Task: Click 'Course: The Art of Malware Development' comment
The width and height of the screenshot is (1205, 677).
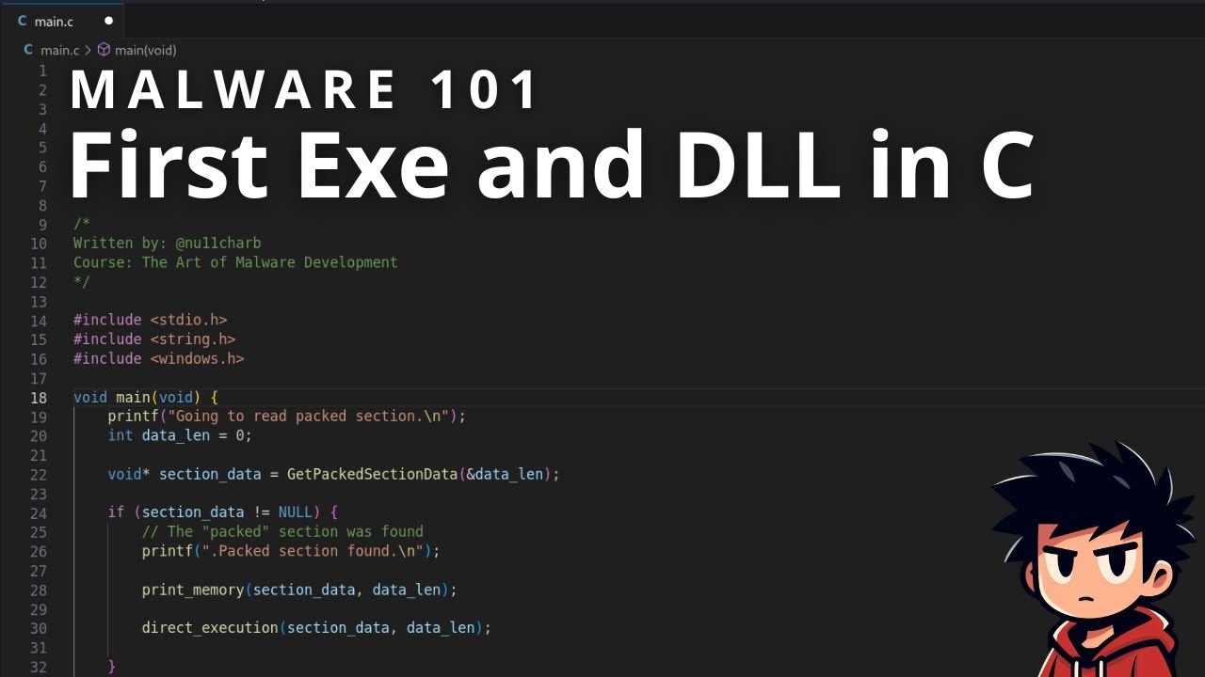Action: pyautogui.click(x=235, y=262)
